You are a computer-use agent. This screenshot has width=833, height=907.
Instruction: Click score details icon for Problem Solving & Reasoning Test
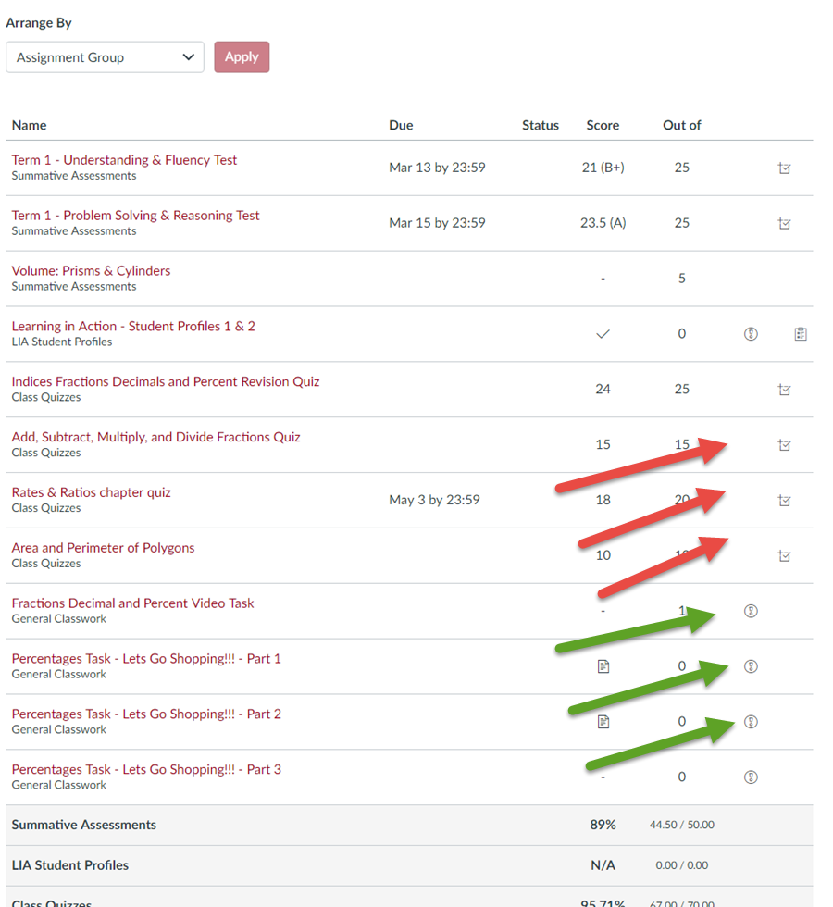coord(785,224)
